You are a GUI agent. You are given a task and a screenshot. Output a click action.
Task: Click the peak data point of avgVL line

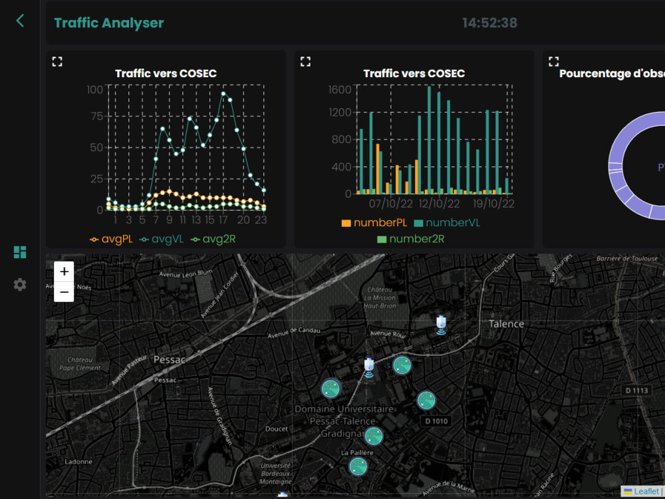223,94
